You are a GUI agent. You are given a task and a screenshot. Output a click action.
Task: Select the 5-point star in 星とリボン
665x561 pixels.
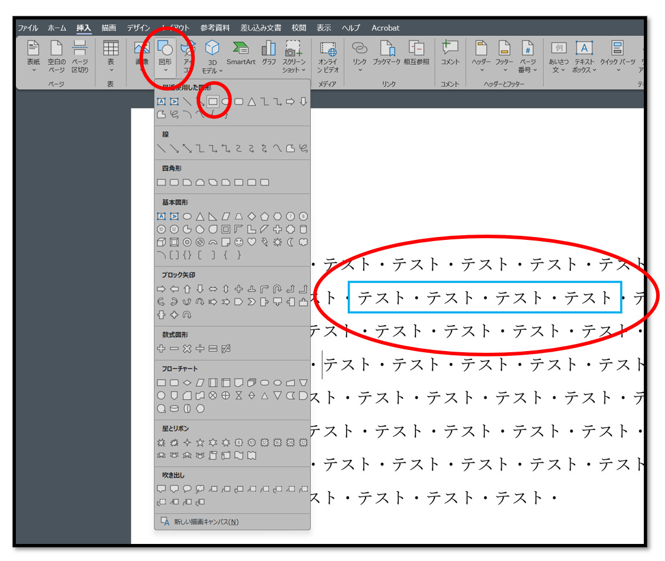click(x=200, y=442)
